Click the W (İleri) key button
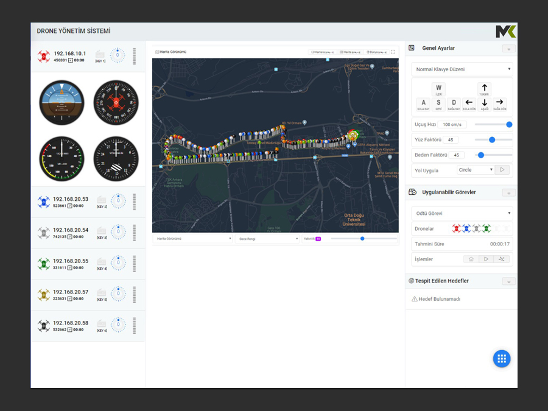The width and height of the screenshot is (548, 411). (x=438, y=89)
